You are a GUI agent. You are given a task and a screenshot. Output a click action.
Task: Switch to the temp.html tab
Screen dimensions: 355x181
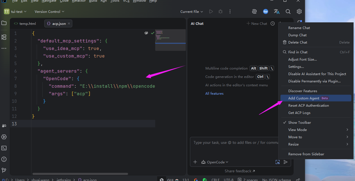pyautogui.click(x=27, y=23)
